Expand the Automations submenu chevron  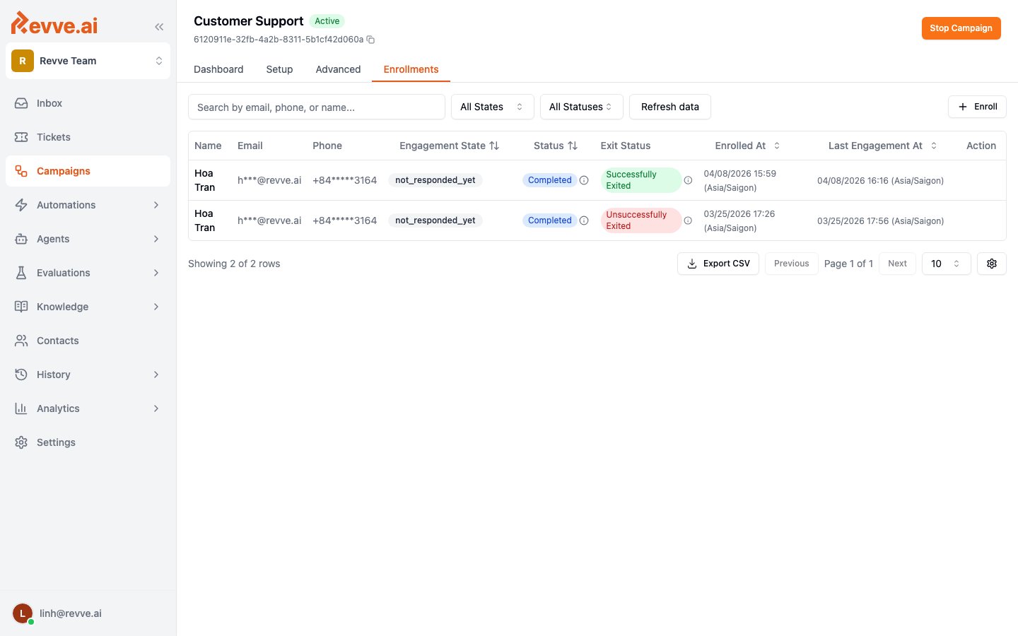[x=156, y=205]
